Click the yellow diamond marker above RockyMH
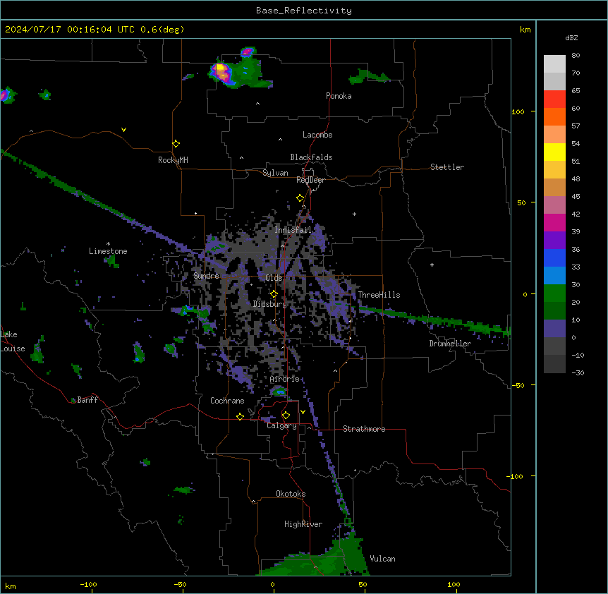This screenshot has width=608, height=594. 176,144
